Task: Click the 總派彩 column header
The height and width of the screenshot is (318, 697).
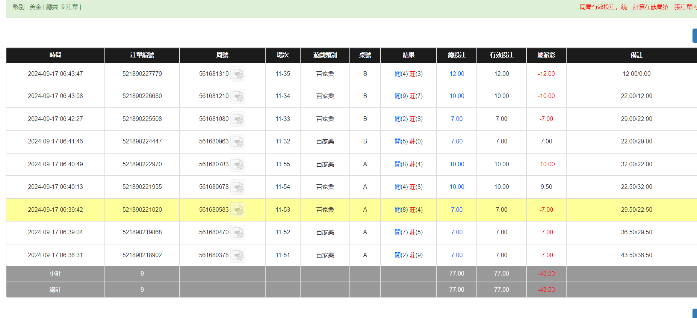Action: [x=546, y=55]
